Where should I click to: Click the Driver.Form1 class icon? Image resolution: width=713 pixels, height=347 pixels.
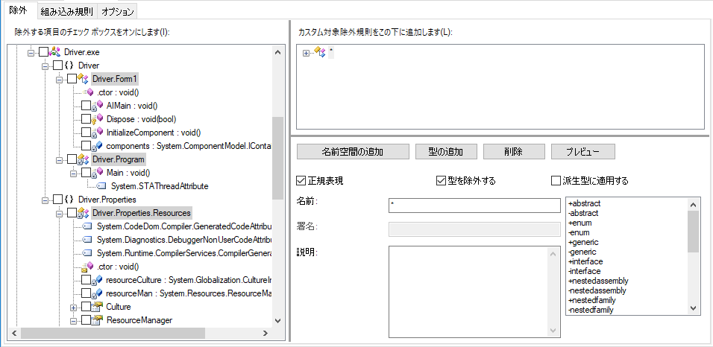tap(83, 79)
